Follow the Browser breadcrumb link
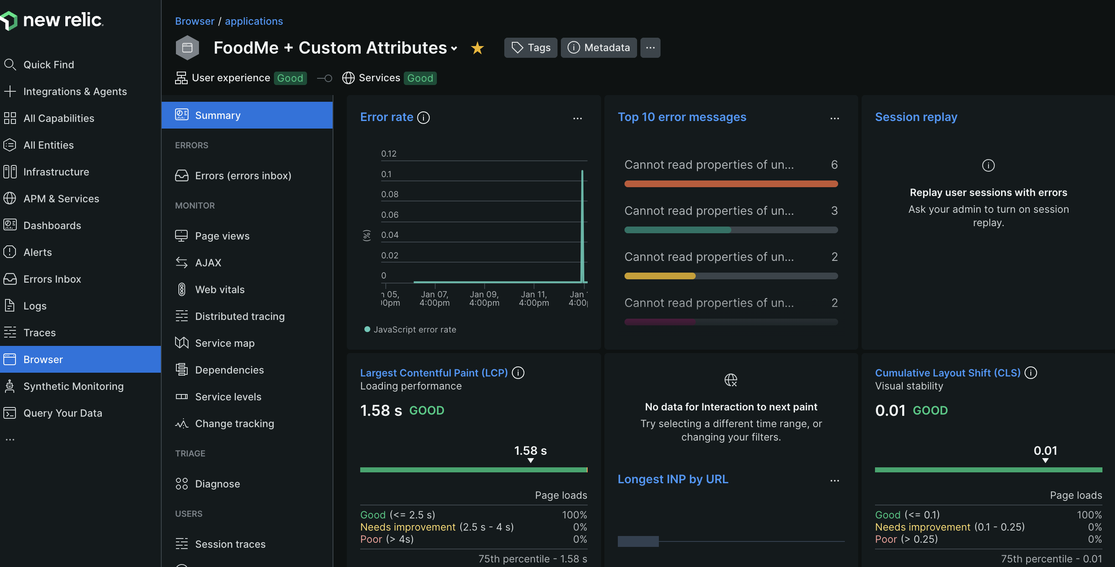This screenshot has height=567, width=1115. (x=195, y=21)
